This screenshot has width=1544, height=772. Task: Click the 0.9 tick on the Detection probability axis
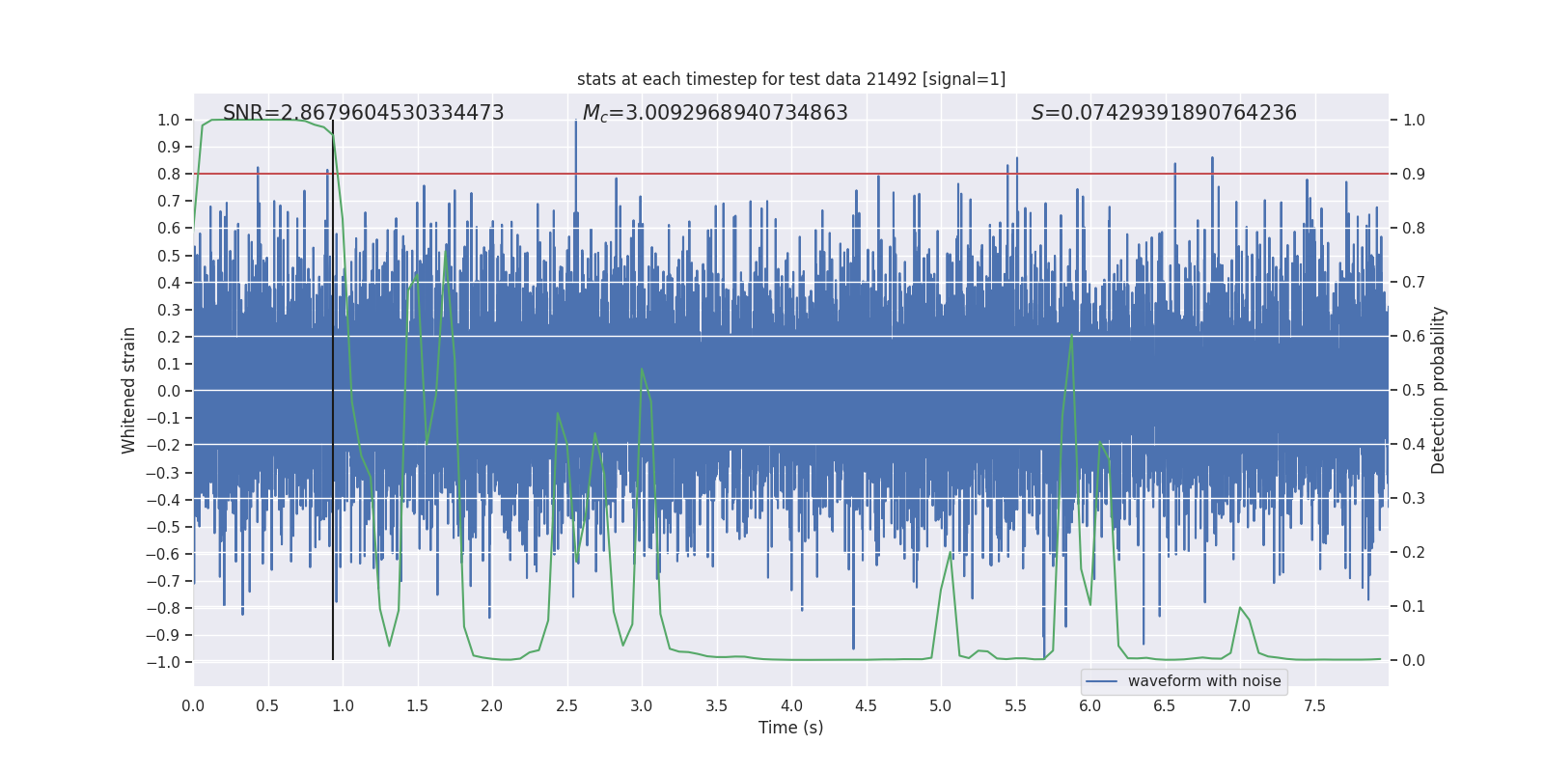pyautogui.click(x=1414, y=174)
